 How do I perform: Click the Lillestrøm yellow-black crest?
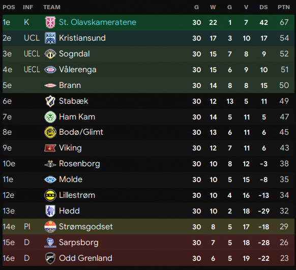pos(50,195)
